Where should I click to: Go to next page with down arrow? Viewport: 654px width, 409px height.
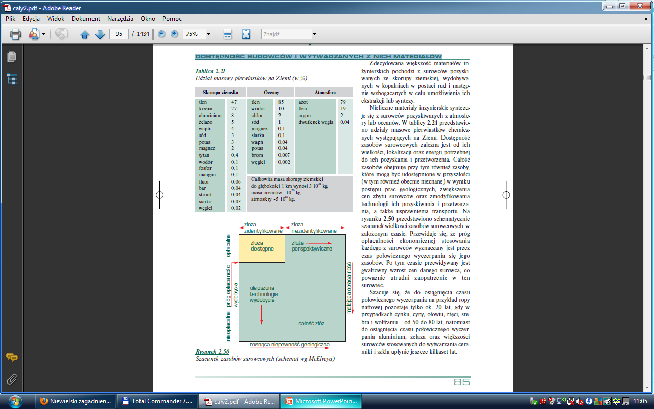pyautogui.click(x=100, y=34)
